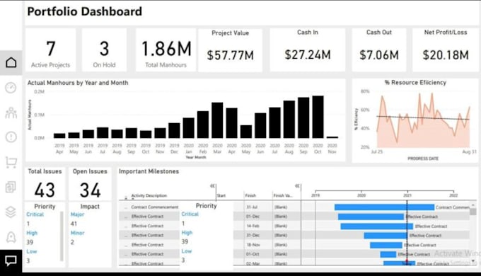This screenshot has width=481, height=276.
Task: Click the Portfolio Dashboard title
Action: coord(85,11)
